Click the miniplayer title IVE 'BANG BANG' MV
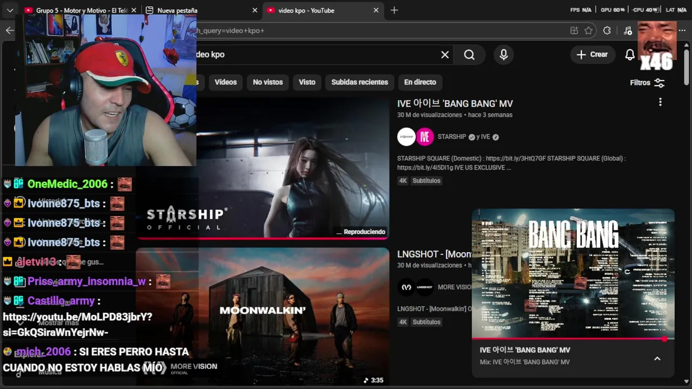This screenshot has width=692, height=389. click(x=525, y=350)
